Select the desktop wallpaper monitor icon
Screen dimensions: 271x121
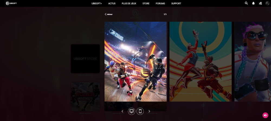131,111
